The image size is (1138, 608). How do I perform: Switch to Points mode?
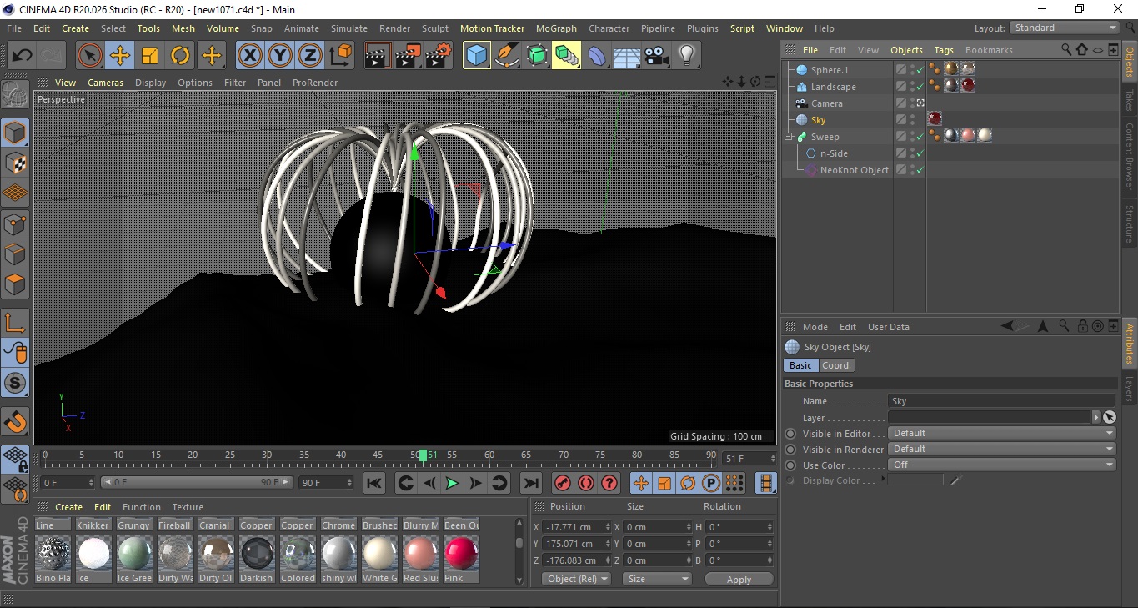(x=15, y=224)
